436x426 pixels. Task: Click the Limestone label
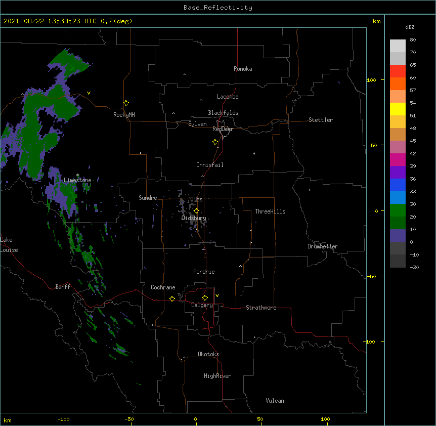[x=77, y=180]
